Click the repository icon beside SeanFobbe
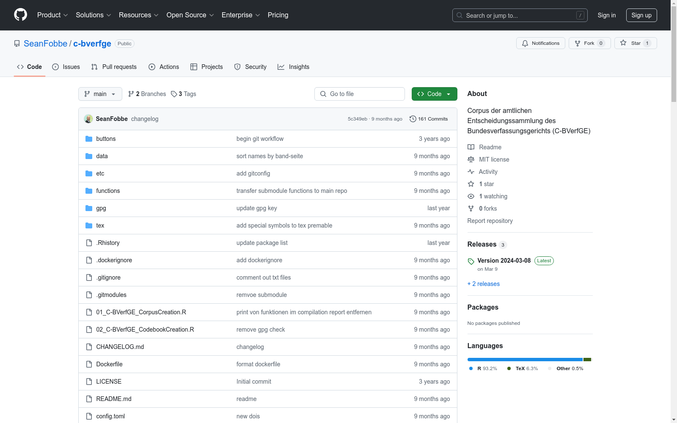The width and height of the screenshot is (677, 423). 17,44
